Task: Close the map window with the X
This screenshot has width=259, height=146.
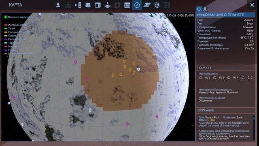Action: coord(252,5)
